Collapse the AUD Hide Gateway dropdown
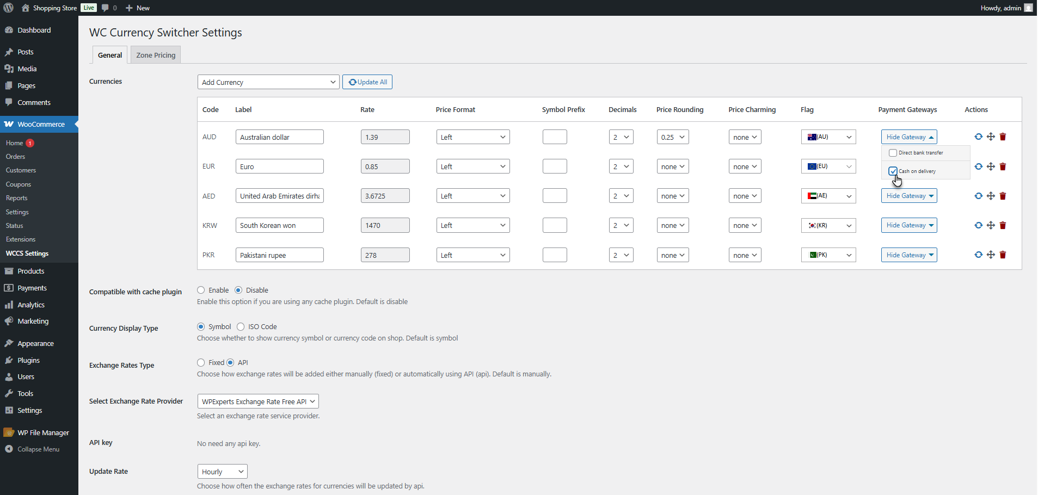 pyautogui.click(x=909, y=137)
